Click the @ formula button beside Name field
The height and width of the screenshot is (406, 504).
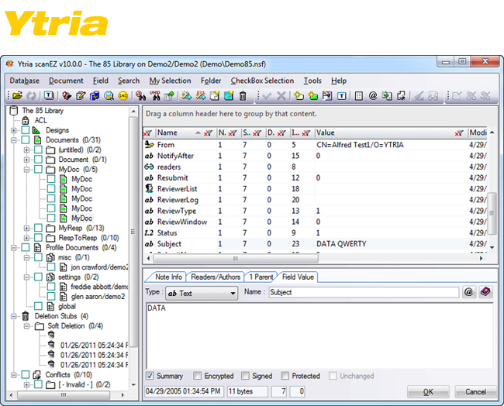[468, 291]
